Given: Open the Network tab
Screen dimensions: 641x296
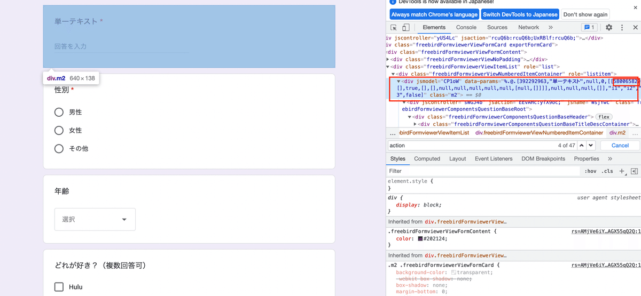Looking at the screenshot, I should tap(528, 27).
